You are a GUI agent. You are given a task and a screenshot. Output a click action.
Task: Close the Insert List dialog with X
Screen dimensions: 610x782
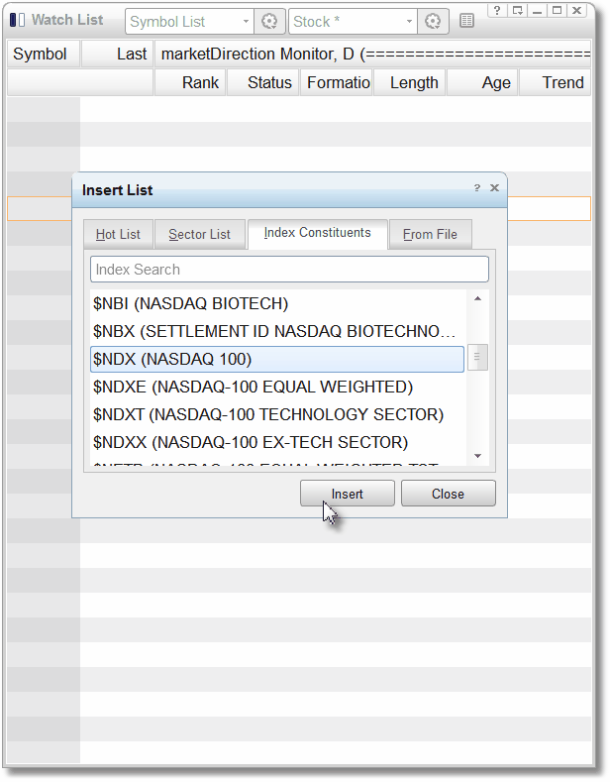[x=494, y=187]
